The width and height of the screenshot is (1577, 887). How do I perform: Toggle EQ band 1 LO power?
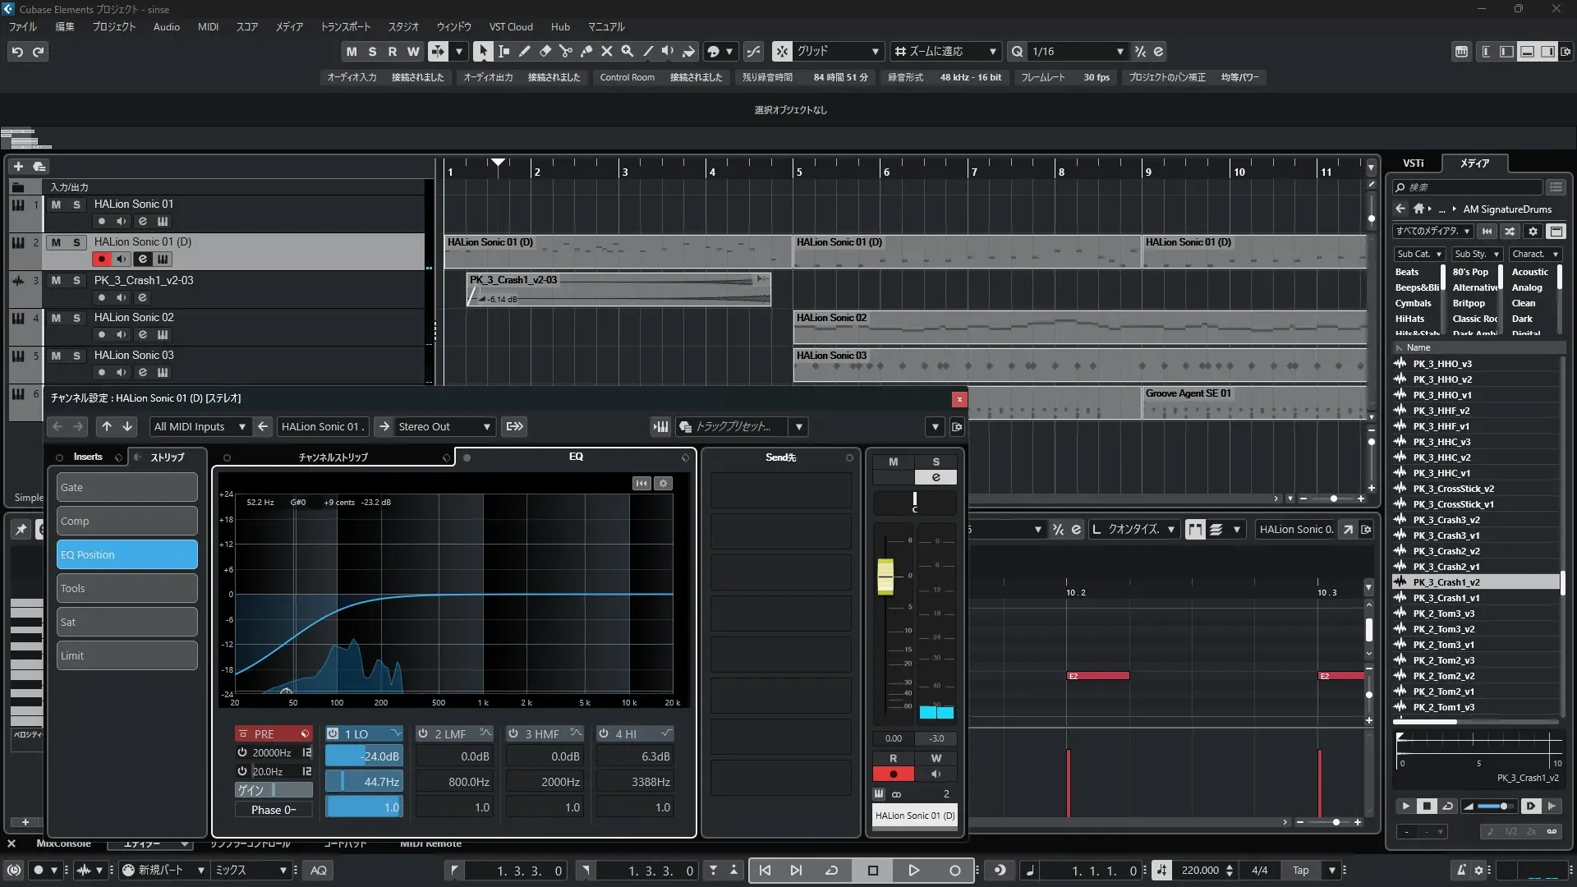coord(333,733)
